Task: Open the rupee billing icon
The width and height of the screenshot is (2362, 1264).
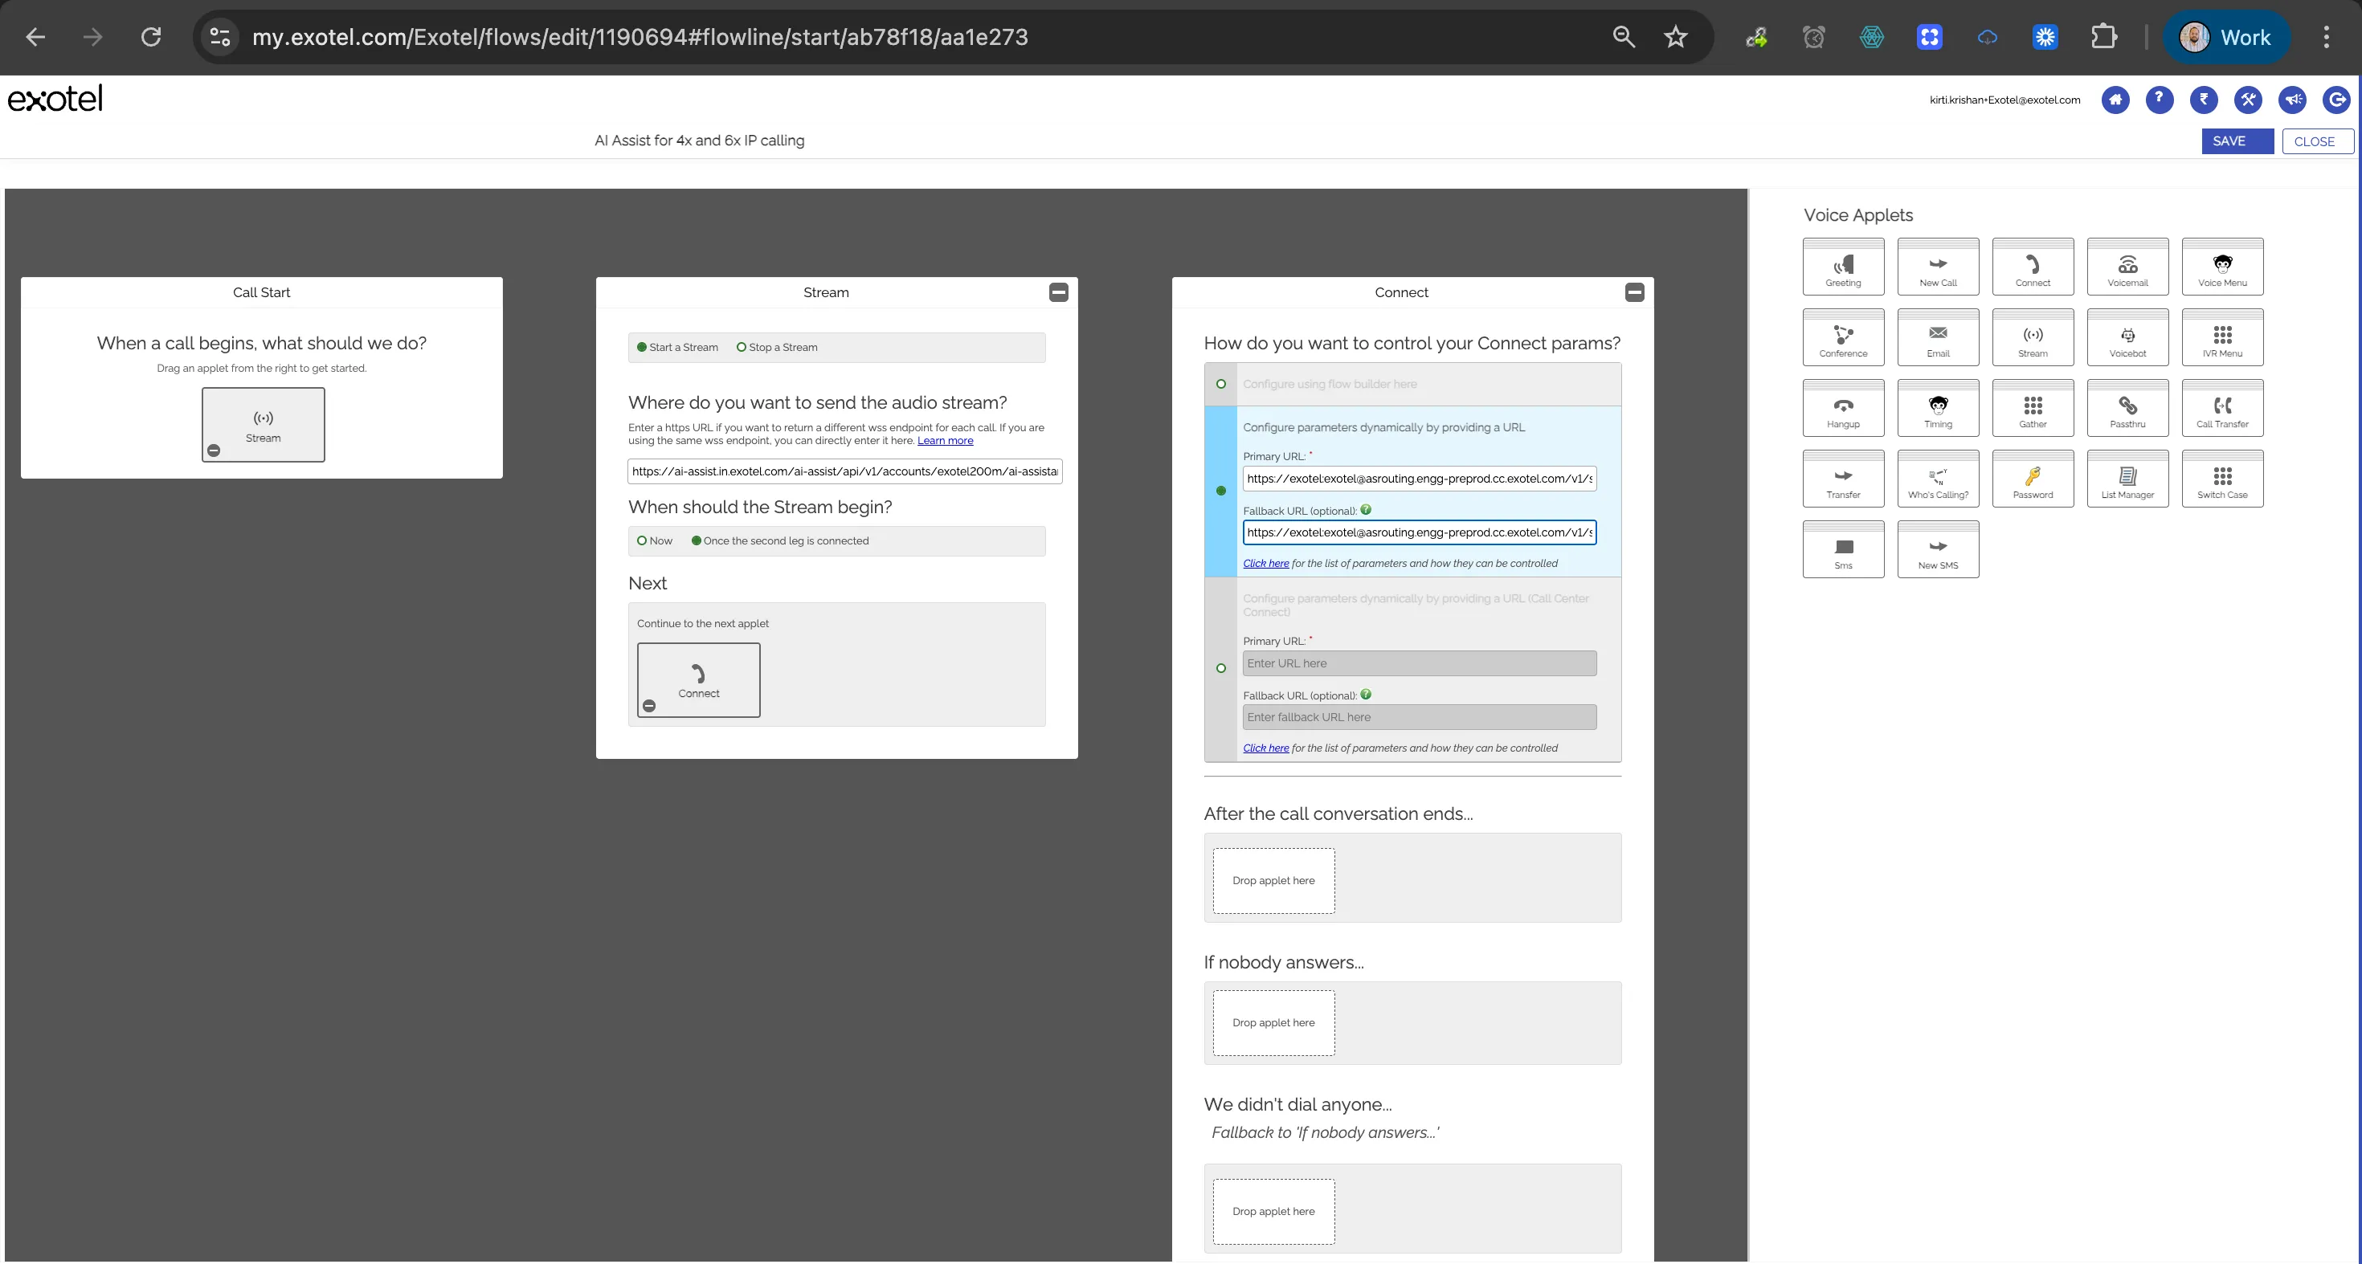Action: tap(2204, 100)
